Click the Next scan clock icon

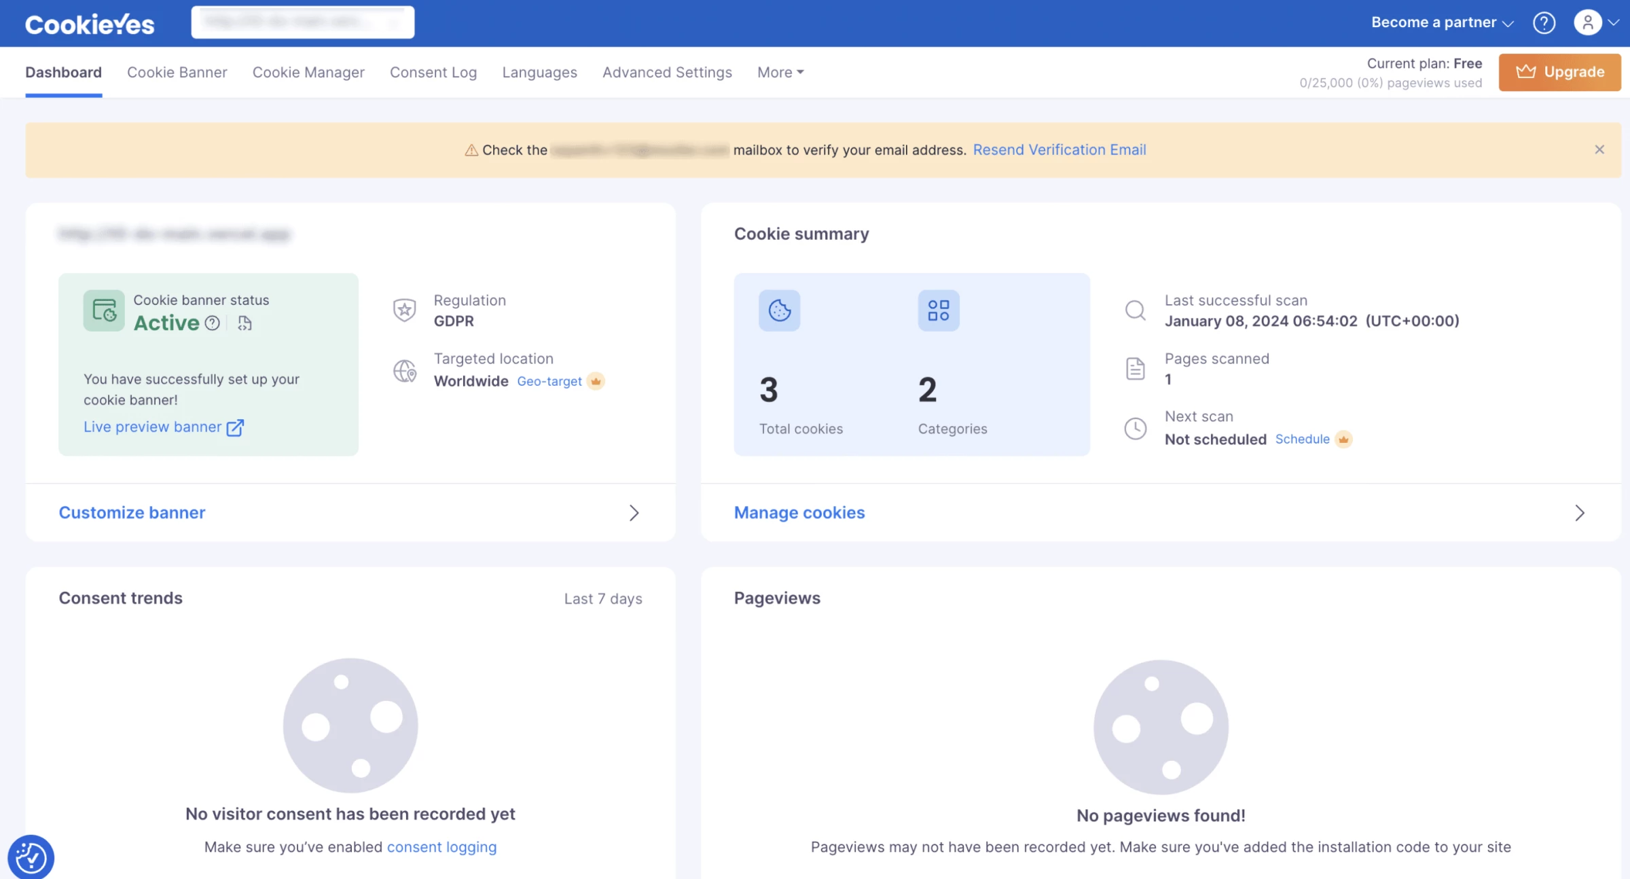point(1136,429)
